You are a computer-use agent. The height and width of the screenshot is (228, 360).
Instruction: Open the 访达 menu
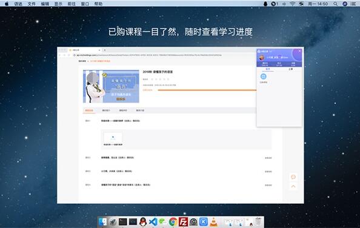(x=18, y=4)
